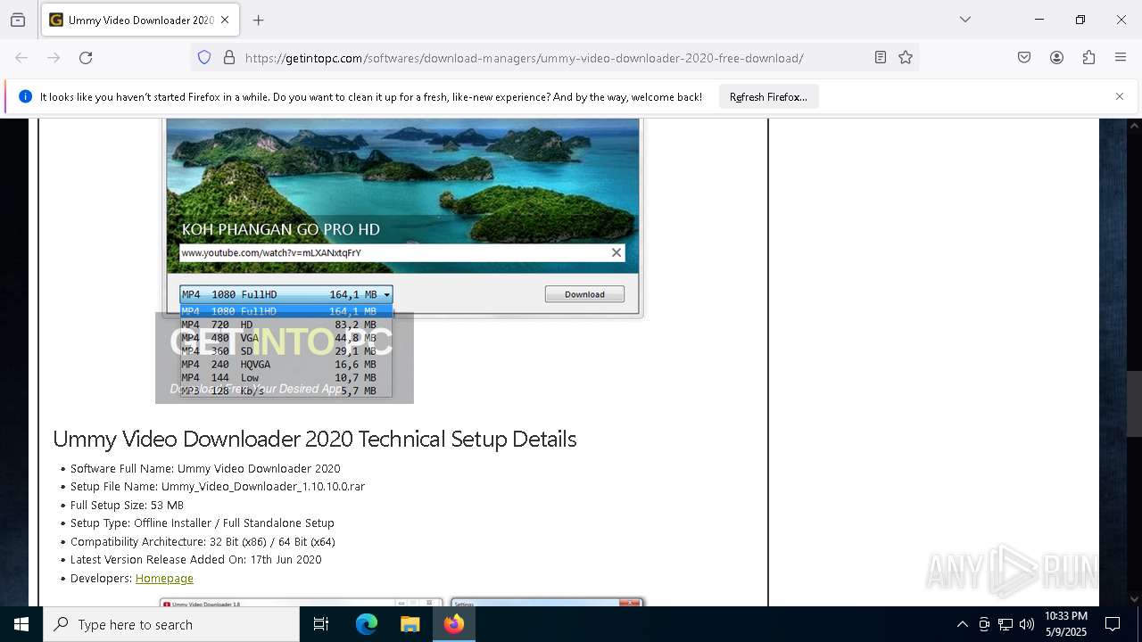Click Refresh Firefox... button

768,97
